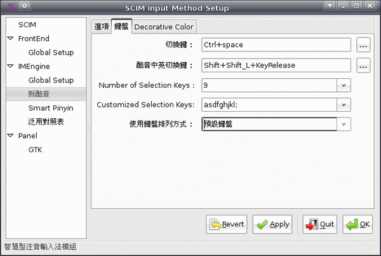This screenshot has height=256, width=381.
Task: Collapse the FrontEnd tree node
Action: pos(10,38)
